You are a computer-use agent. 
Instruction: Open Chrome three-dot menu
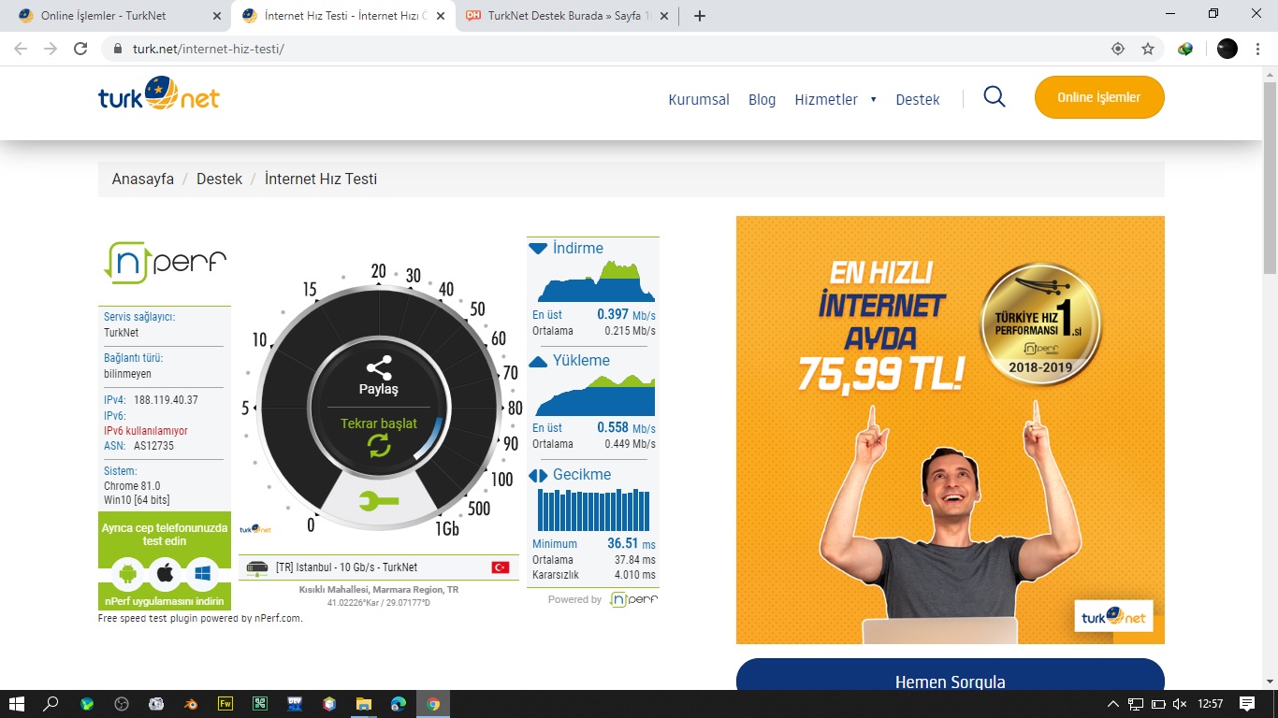[x=1259, y=49]
